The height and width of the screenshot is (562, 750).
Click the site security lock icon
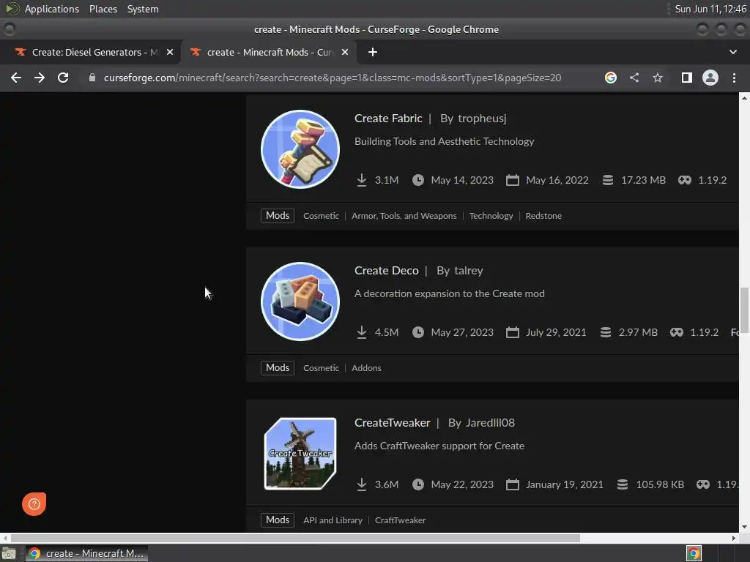(92, 78)
